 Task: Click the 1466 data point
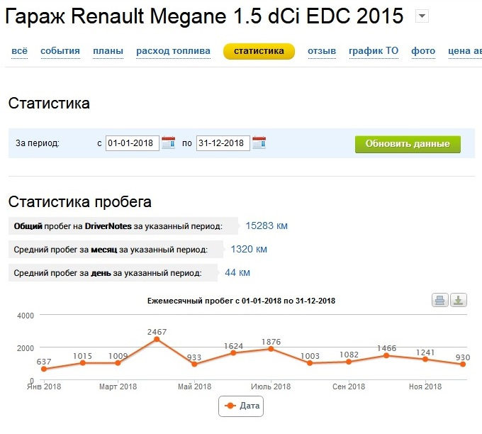(x=386, y=355)
